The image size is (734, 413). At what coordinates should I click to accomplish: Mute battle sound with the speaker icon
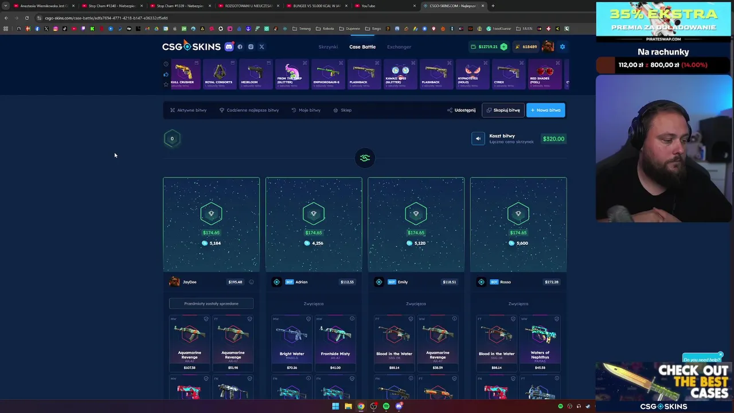478,139
